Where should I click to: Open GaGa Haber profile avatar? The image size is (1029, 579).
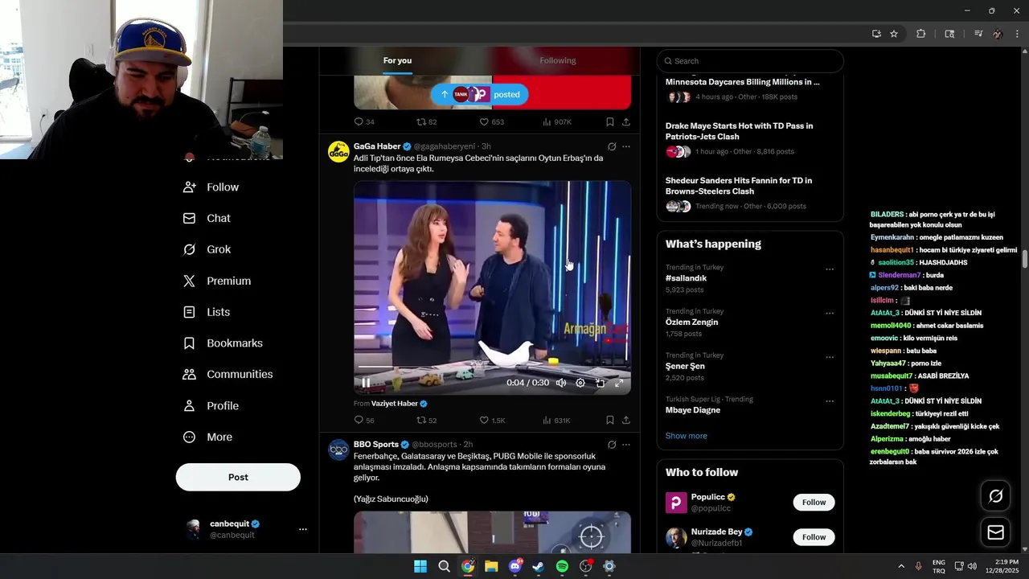338,151
